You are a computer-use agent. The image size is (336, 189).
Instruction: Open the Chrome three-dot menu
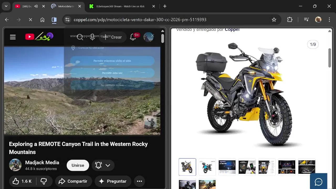(x=329, y=20)
